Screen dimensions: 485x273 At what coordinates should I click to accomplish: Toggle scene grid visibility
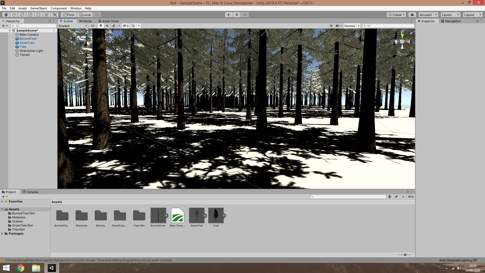click(133, 26)
